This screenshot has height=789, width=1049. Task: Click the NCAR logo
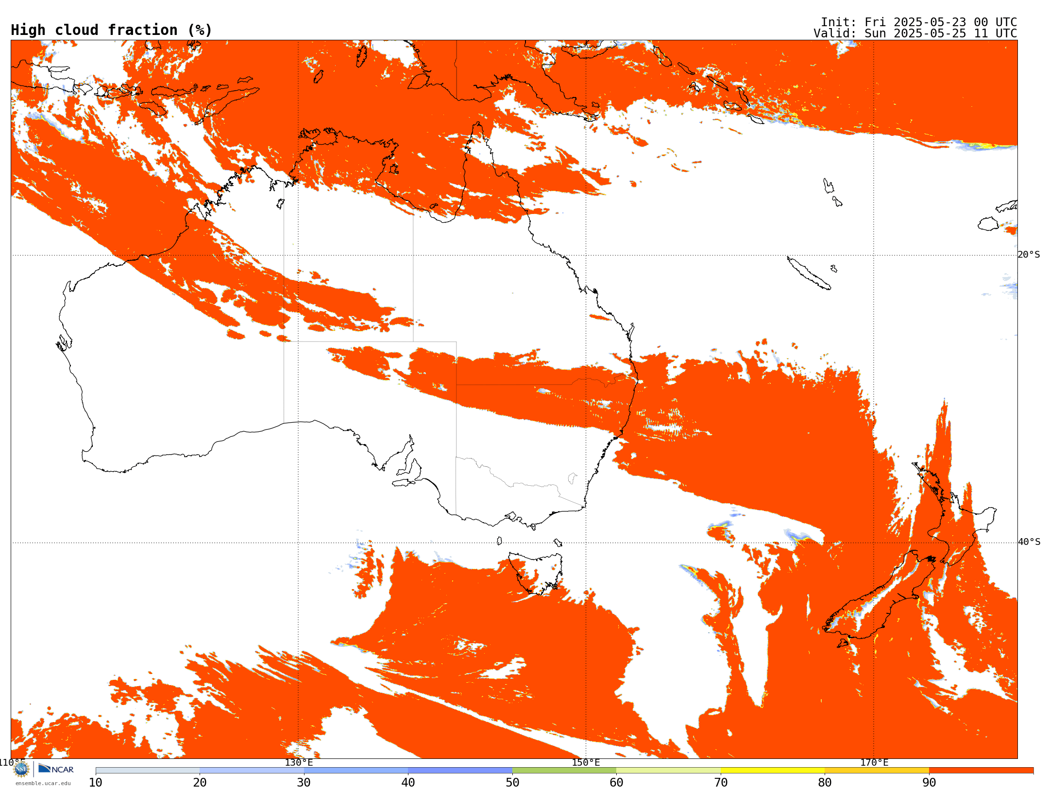pos(56,769)
